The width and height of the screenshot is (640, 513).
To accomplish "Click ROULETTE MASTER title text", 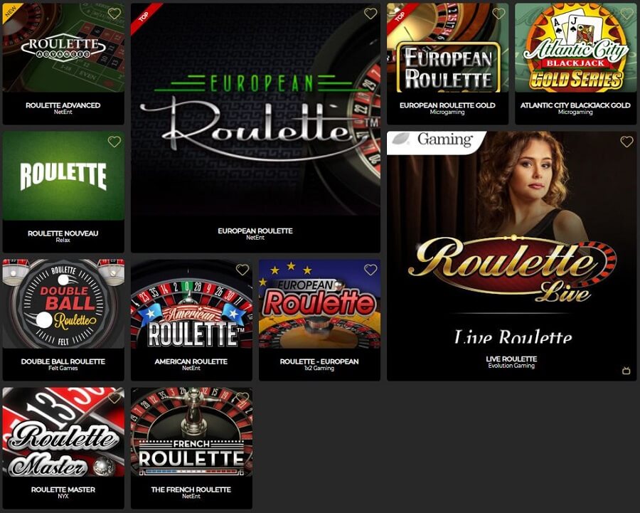I will (x=63, y=490).
